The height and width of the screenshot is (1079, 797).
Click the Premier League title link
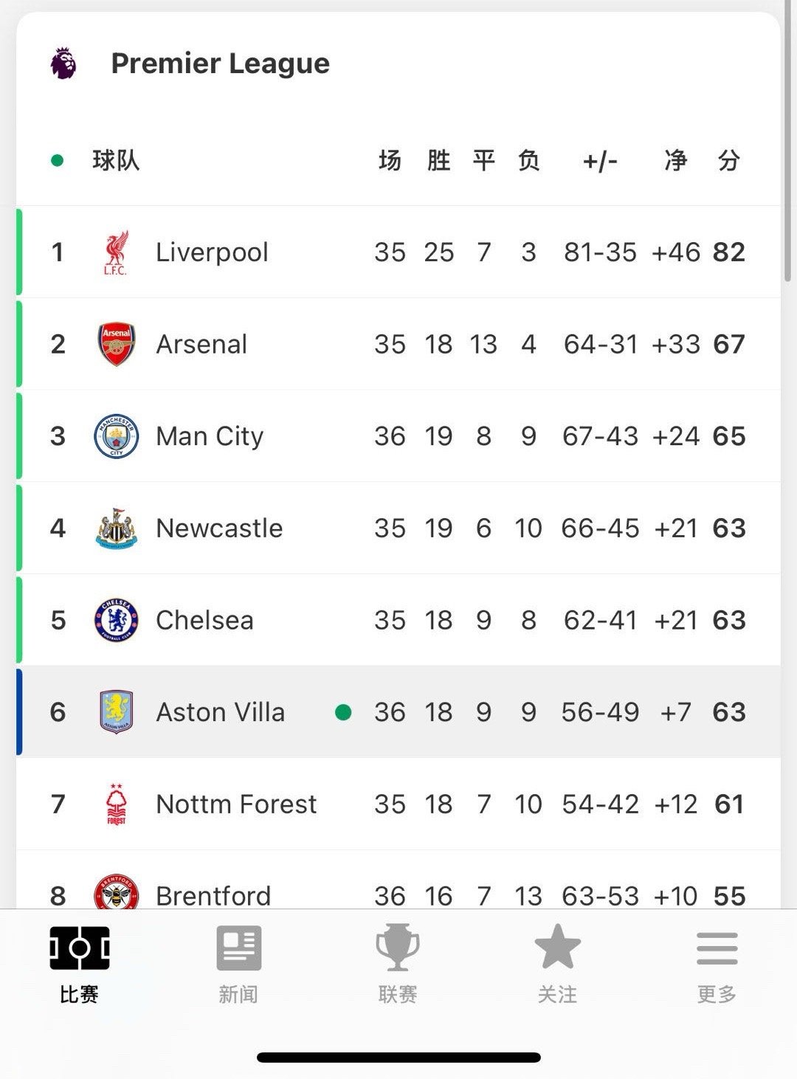coord(220,63)
